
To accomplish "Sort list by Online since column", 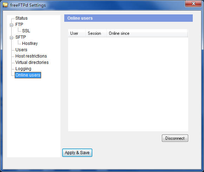I will pyautogui.click(x=147, y=33).
